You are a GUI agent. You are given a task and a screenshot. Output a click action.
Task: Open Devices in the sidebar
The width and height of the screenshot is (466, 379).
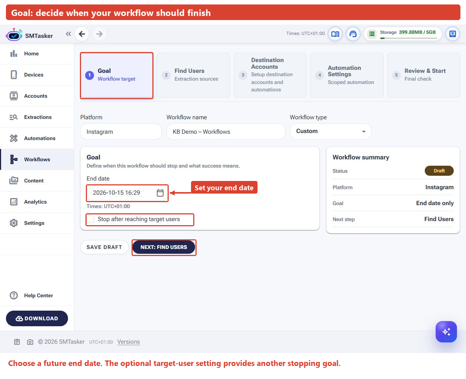click(x=37, y=75)
